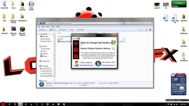Select HP_TOOLS (E:) drive
This screenshot has height=106, width=189.
tap(47, 73)
